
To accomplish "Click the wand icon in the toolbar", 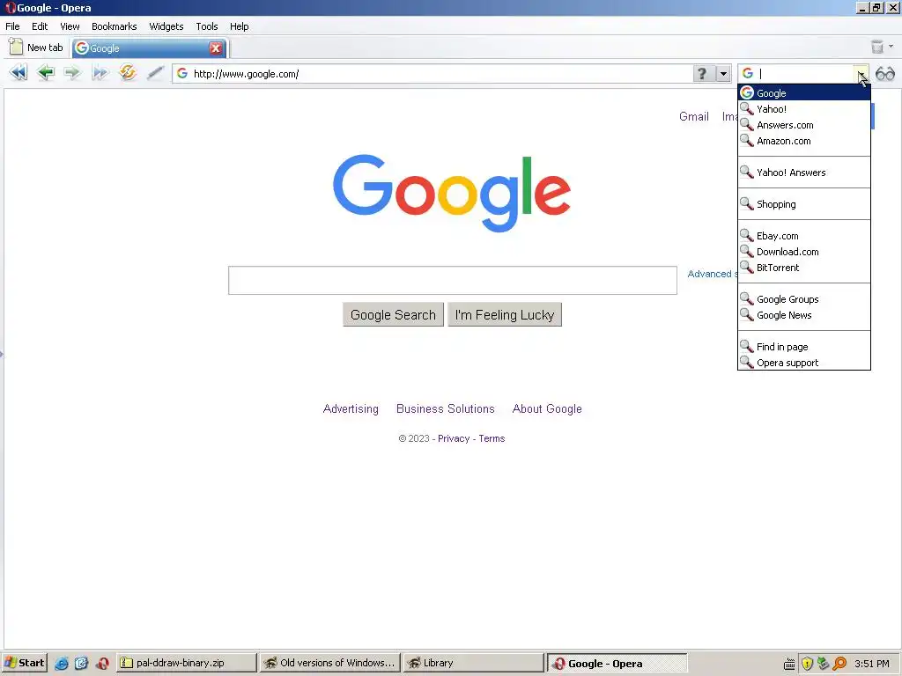I will click(x=155, y=73).
